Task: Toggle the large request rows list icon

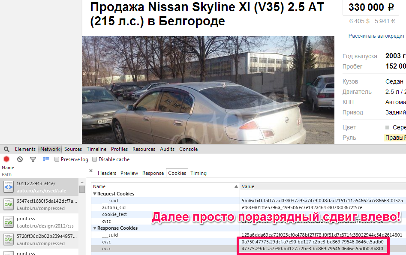Action: (46, 159)
